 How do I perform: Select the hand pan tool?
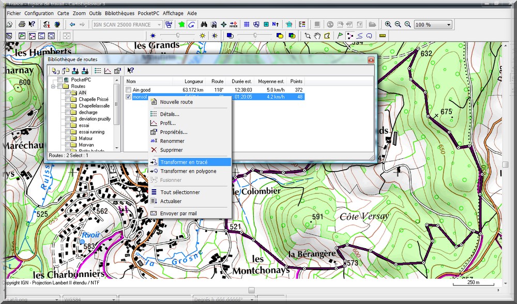[317, 36]
